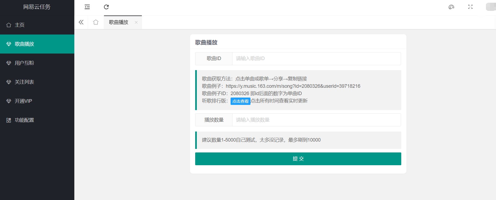The height and width of the screenshot is (200, 496).
Task: Click the 播放数量 field label
Action: pyautogui.click(x=214, y=120)
